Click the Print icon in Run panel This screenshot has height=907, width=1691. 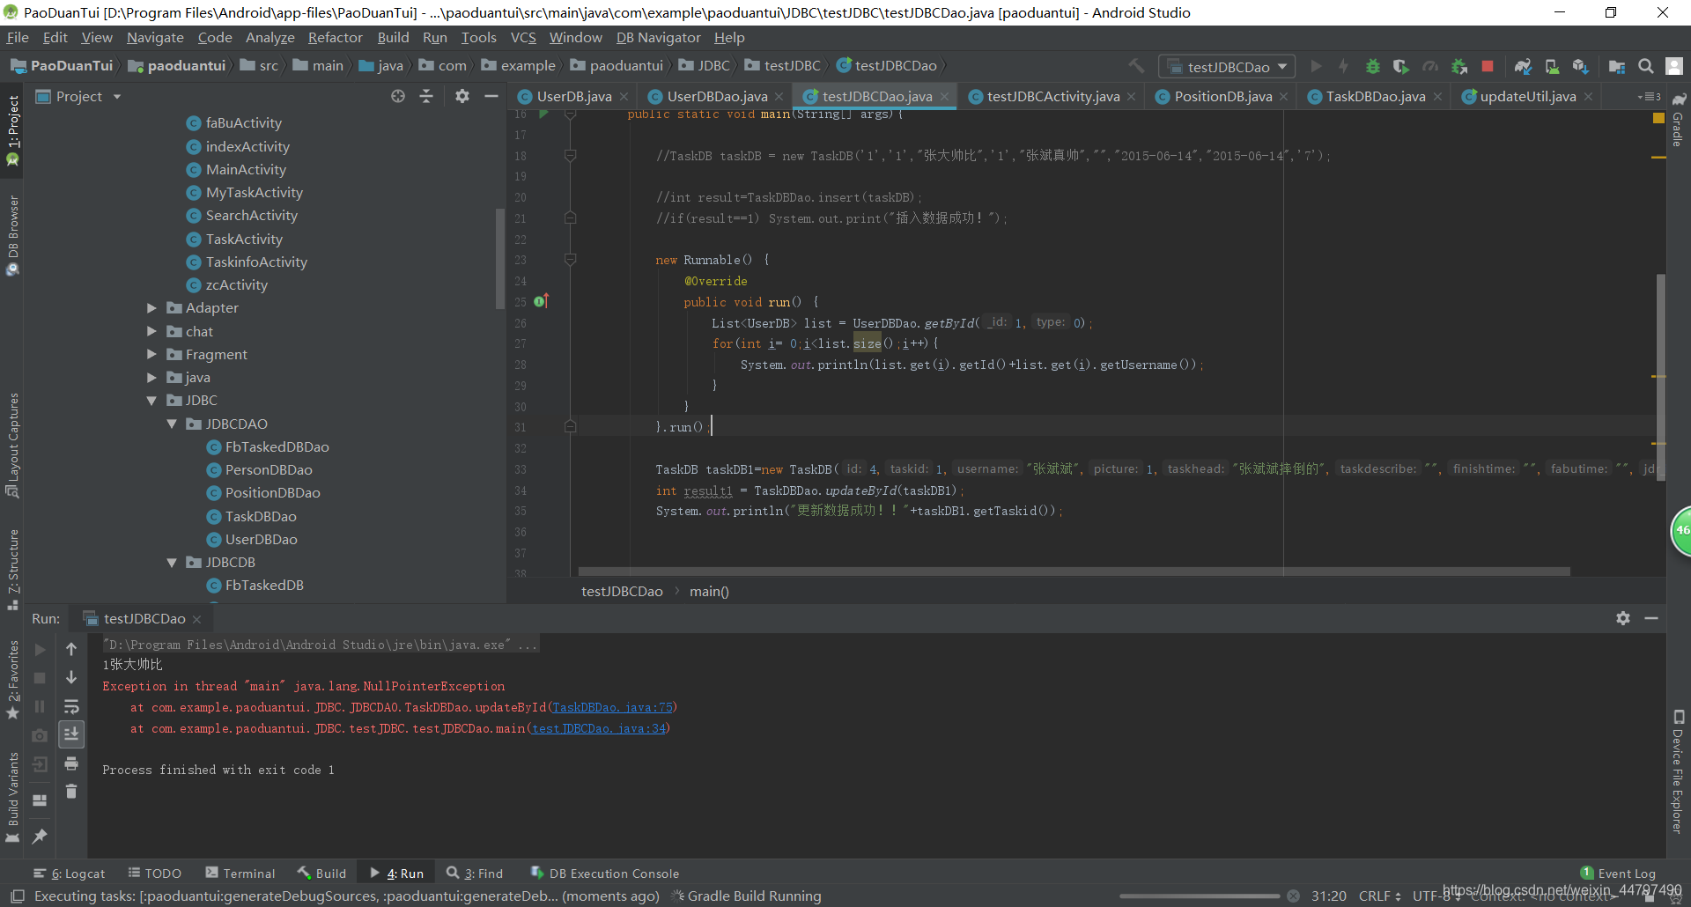[x=71, y=763]
